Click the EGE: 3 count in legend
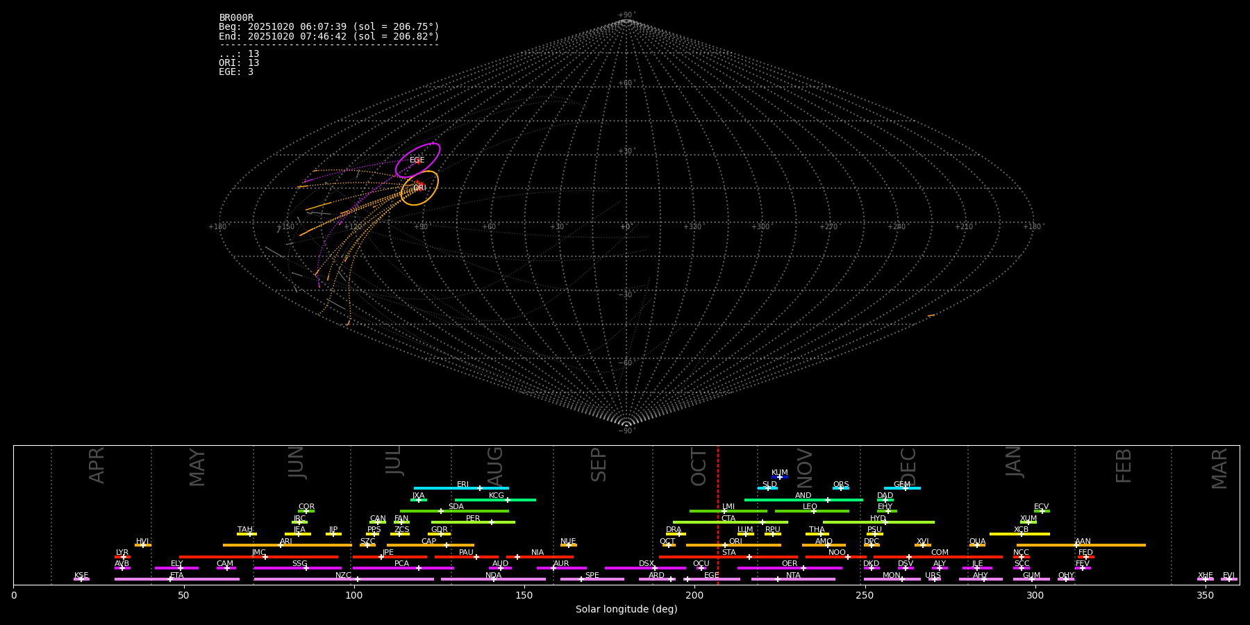The width and height of the screenshot is (1250, 625). [236, 72]
